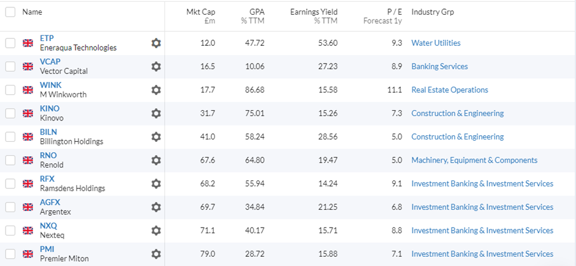Image resolution: width=576 pixels, height=266 pixels.
Task: Sort by the Earnings Yield column header
Action: tap(314, 16)
